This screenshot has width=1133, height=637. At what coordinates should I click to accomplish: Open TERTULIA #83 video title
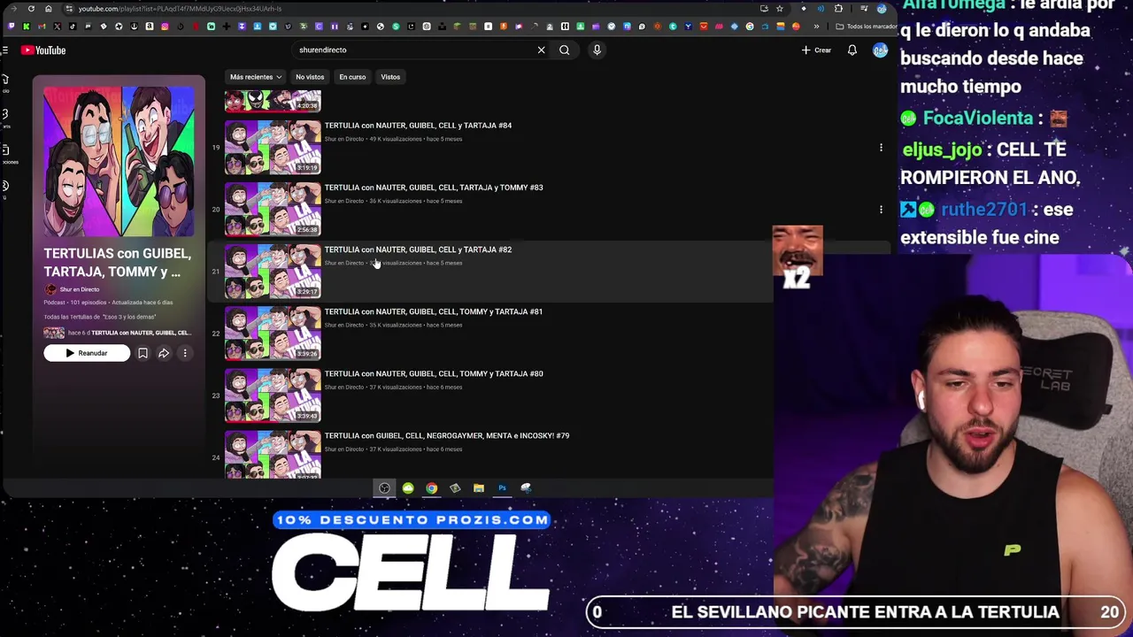pos(434,188)
